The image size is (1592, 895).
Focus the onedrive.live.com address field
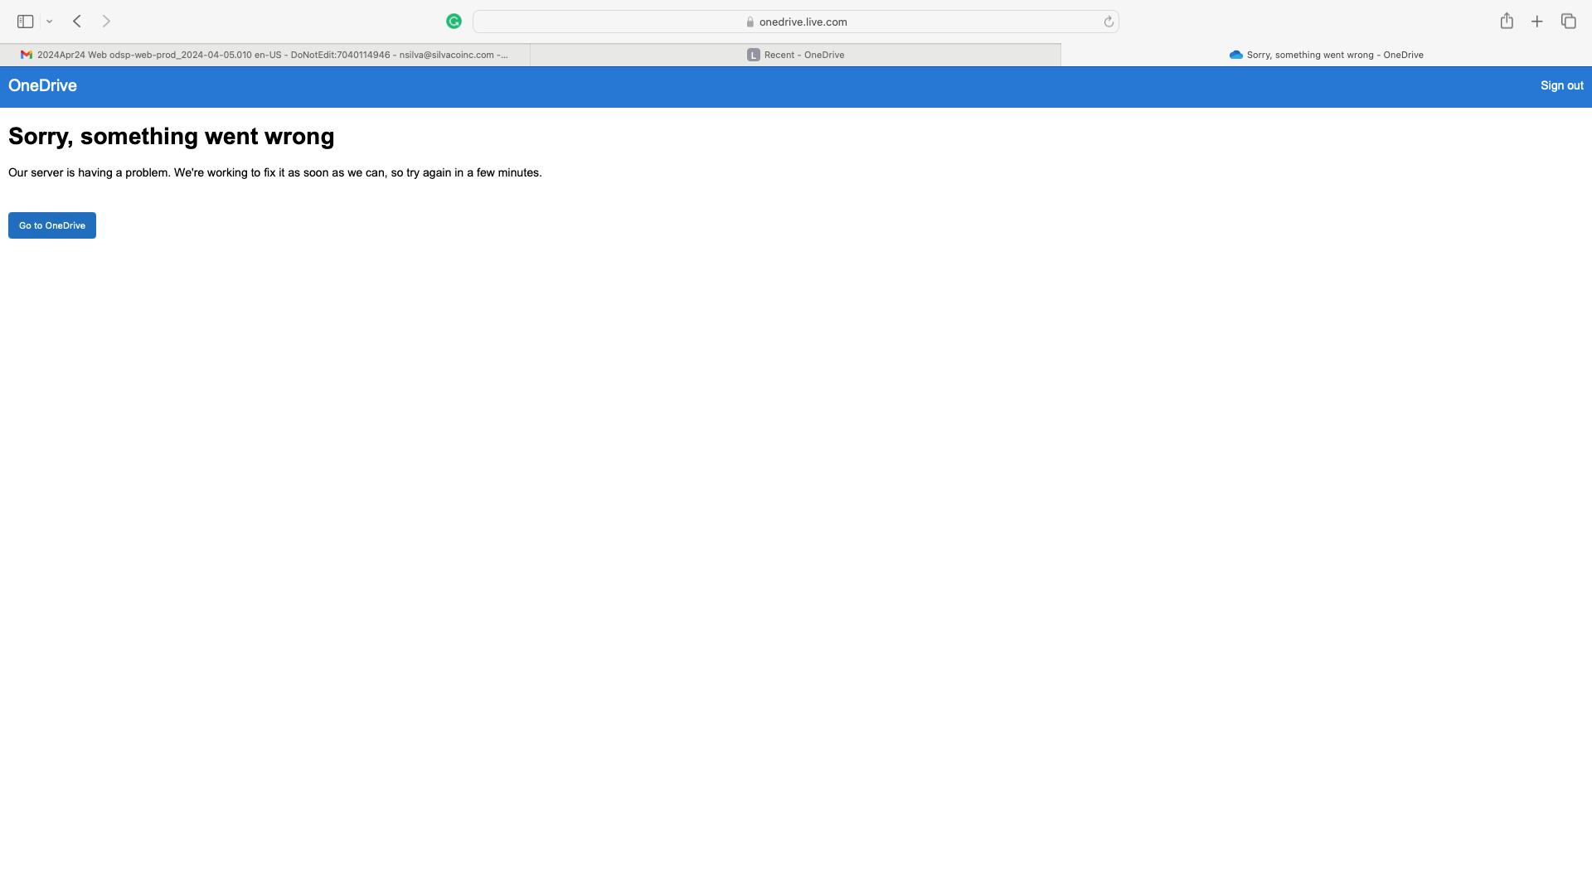pos(803,22)
